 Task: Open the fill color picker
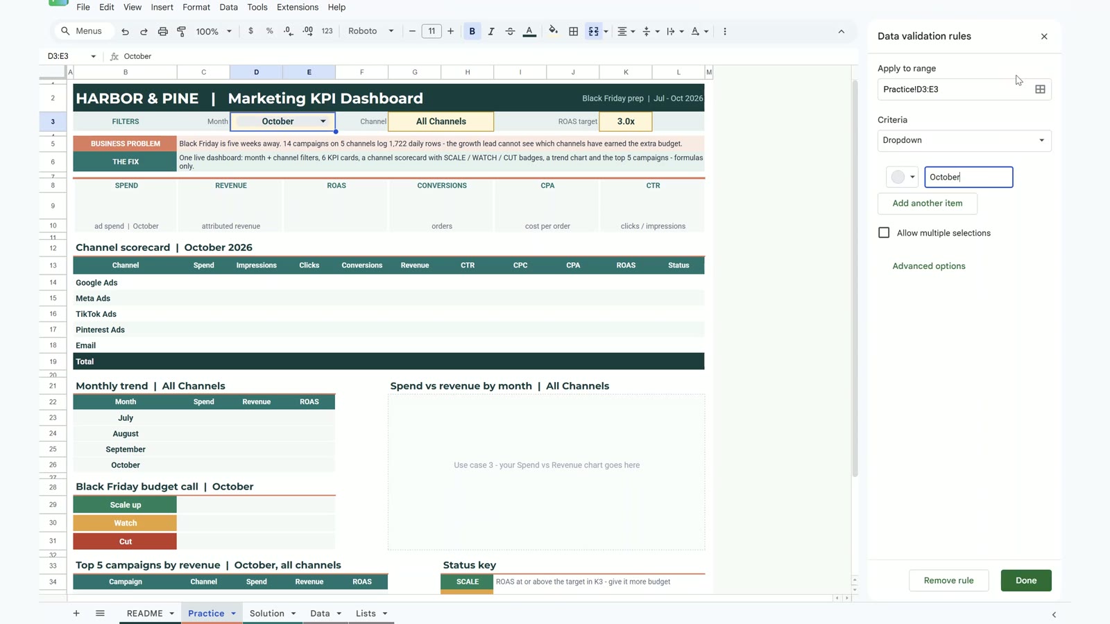(x=553, y=31)
